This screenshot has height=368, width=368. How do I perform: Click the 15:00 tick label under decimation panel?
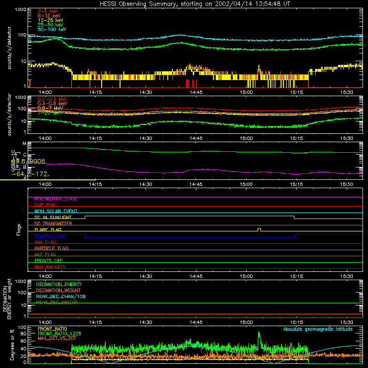click(246, 322)
